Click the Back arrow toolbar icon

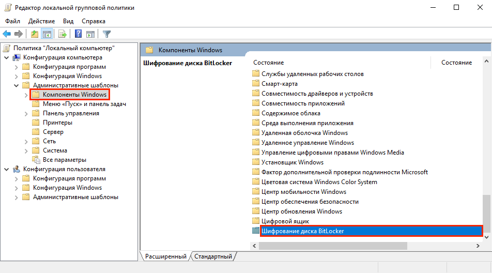(7, 34)
